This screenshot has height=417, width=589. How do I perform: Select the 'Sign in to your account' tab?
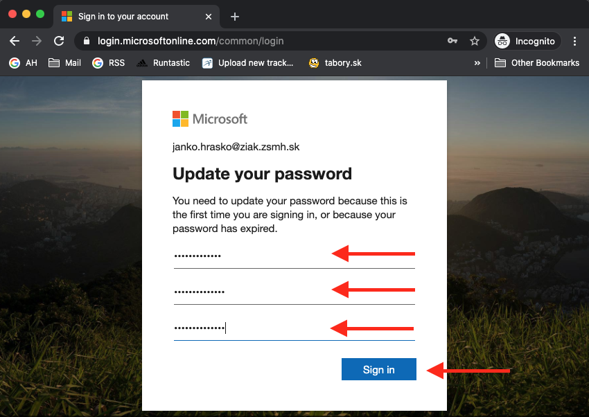pyautogui.click(x=132, y=16)
